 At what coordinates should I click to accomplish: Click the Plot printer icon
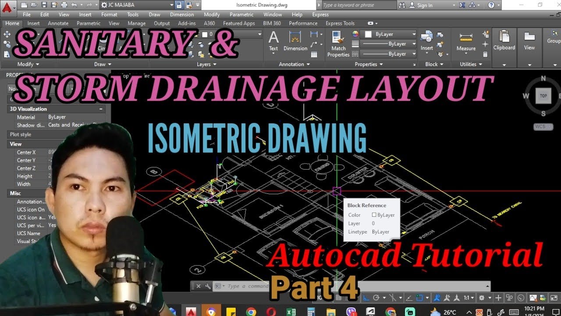[64, 5]
